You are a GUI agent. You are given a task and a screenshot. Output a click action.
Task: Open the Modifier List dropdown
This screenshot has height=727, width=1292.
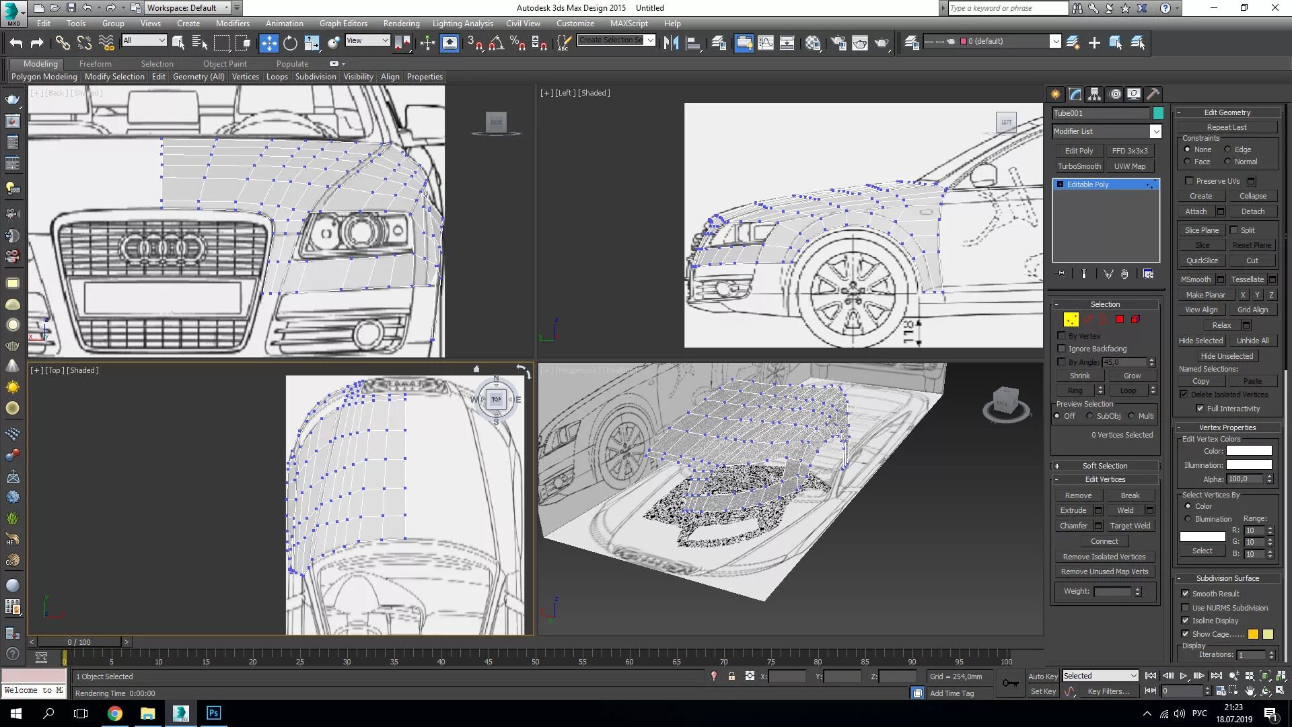[x=1155, y=131]
